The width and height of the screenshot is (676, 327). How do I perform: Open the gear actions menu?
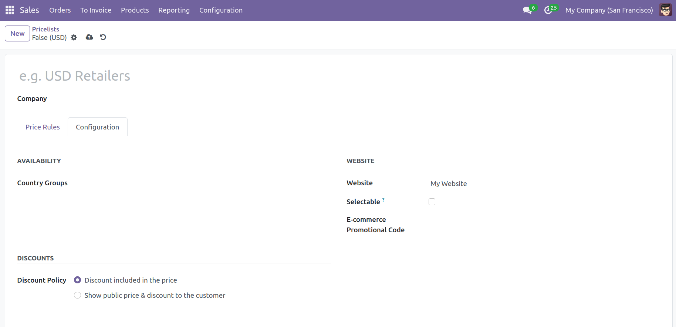coord(74,37)
